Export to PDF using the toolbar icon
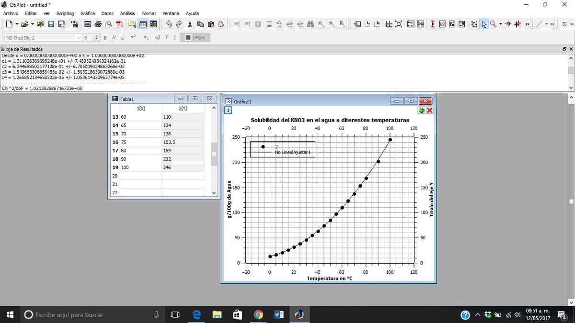This screenshot has width=575, height=323. pyautogui.click(x=119, y=24)
